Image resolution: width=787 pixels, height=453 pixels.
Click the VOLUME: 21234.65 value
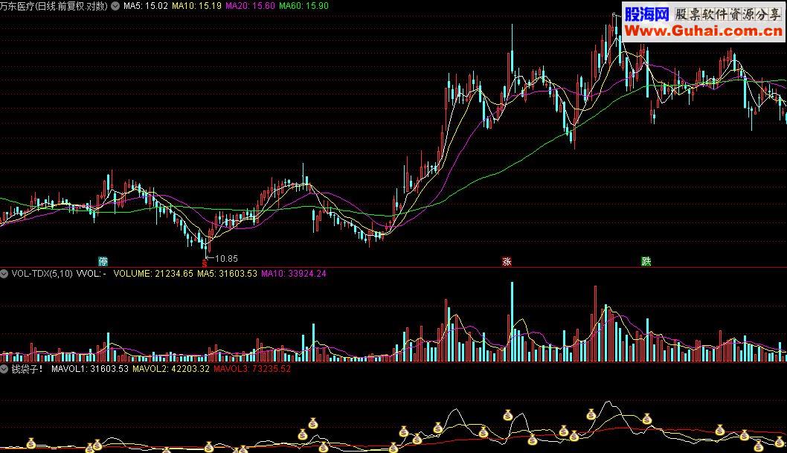(x=153, y=274)
